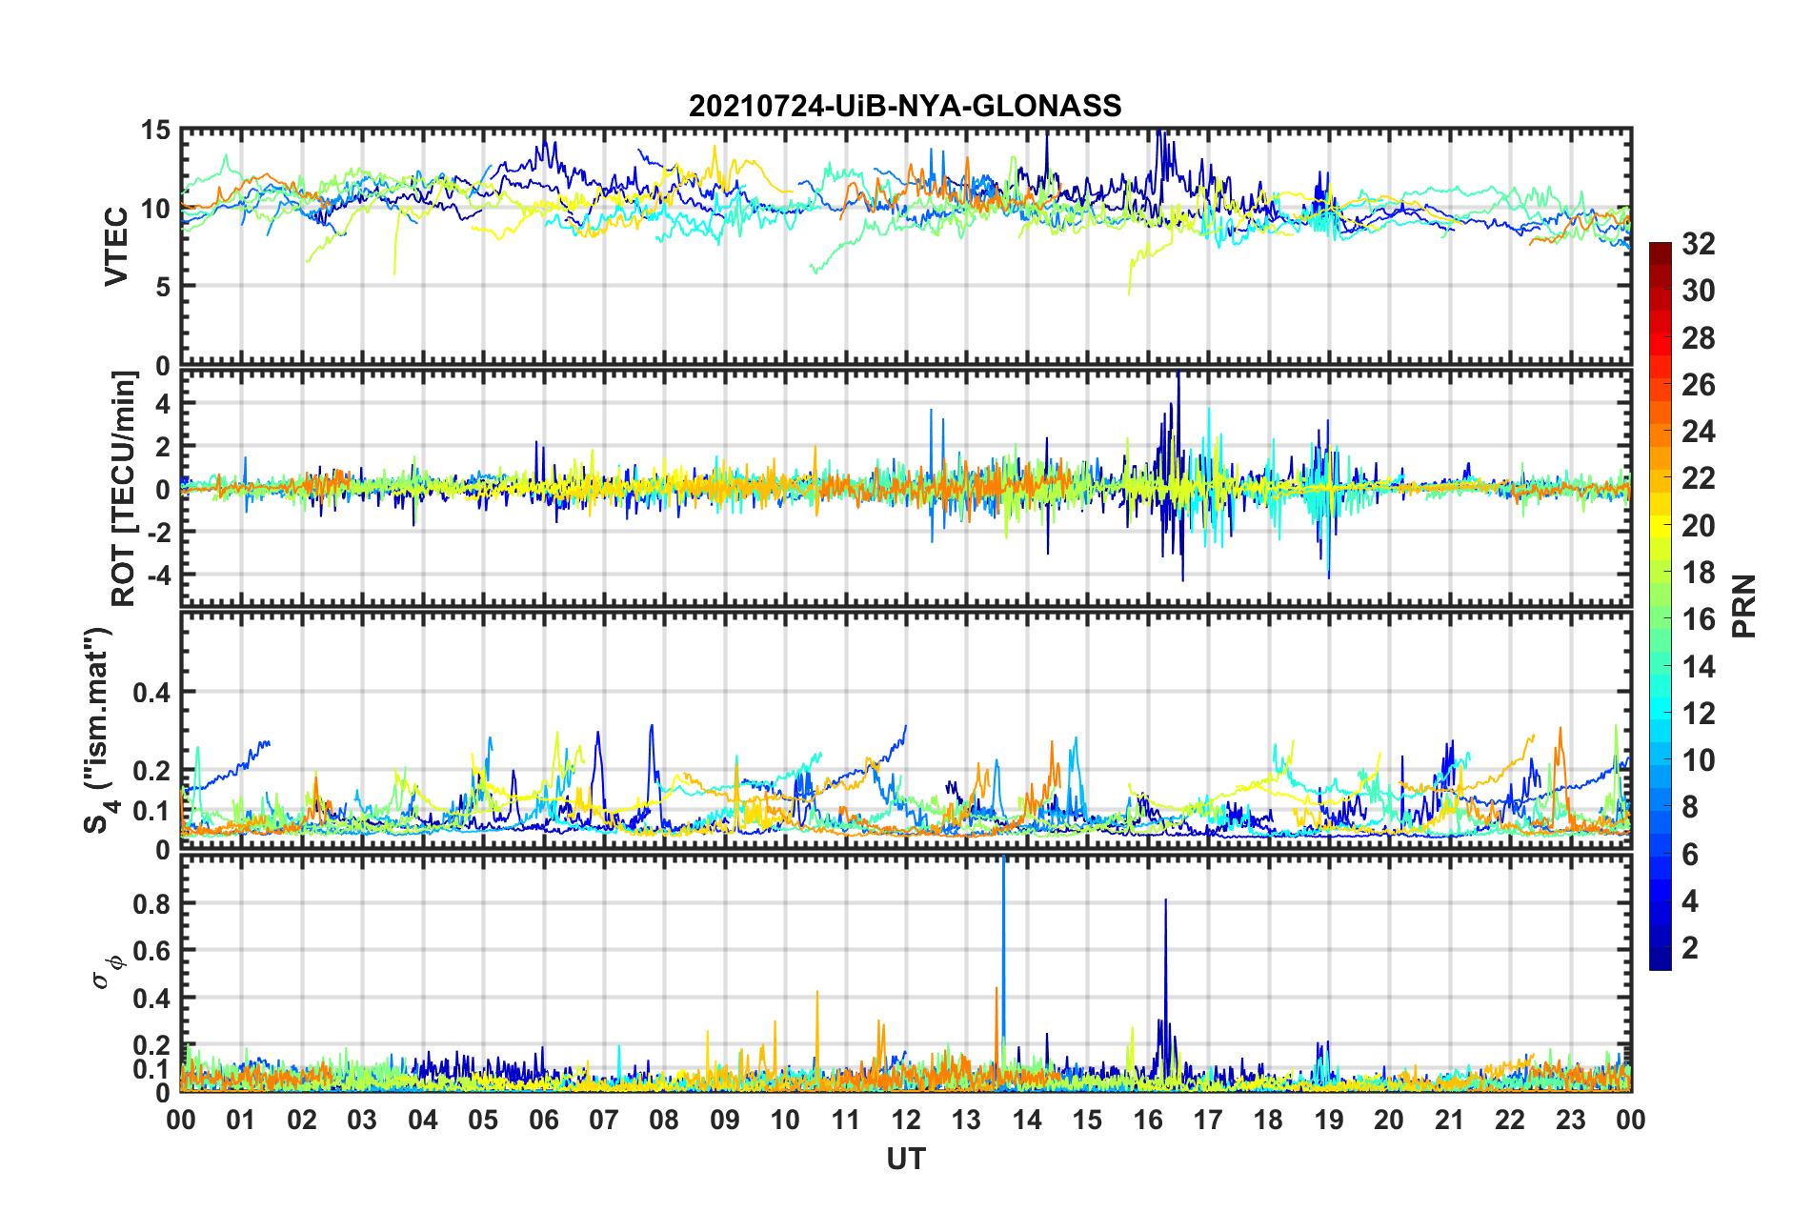
Task: Click colorbar tick label 28
Action: tap(1698, 338)
